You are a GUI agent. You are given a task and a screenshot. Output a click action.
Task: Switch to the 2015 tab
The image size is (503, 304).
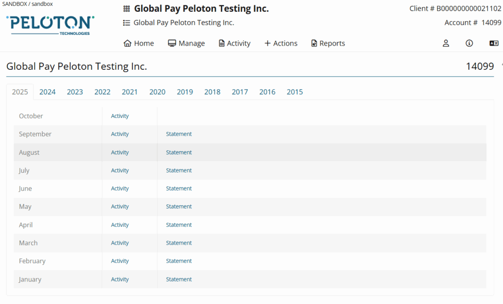point(295,92)
